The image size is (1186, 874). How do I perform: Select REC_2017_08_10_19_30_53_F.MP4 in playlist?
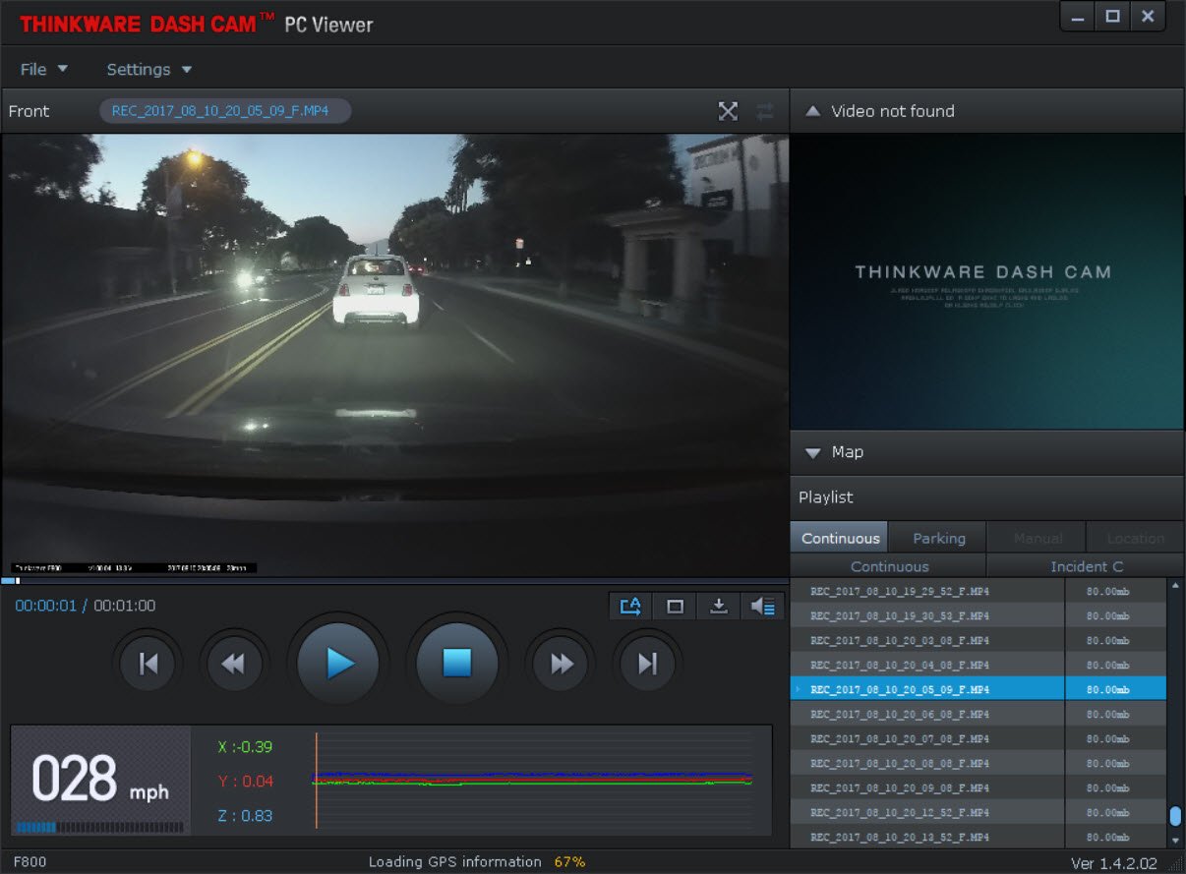(978, 615)
